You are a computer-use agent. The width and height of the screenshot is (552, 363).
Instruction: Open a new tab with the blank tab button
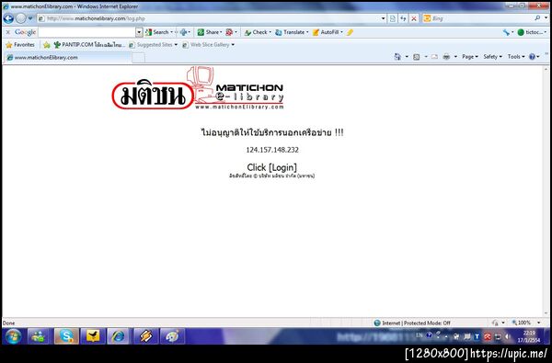[x=138, y=58]
